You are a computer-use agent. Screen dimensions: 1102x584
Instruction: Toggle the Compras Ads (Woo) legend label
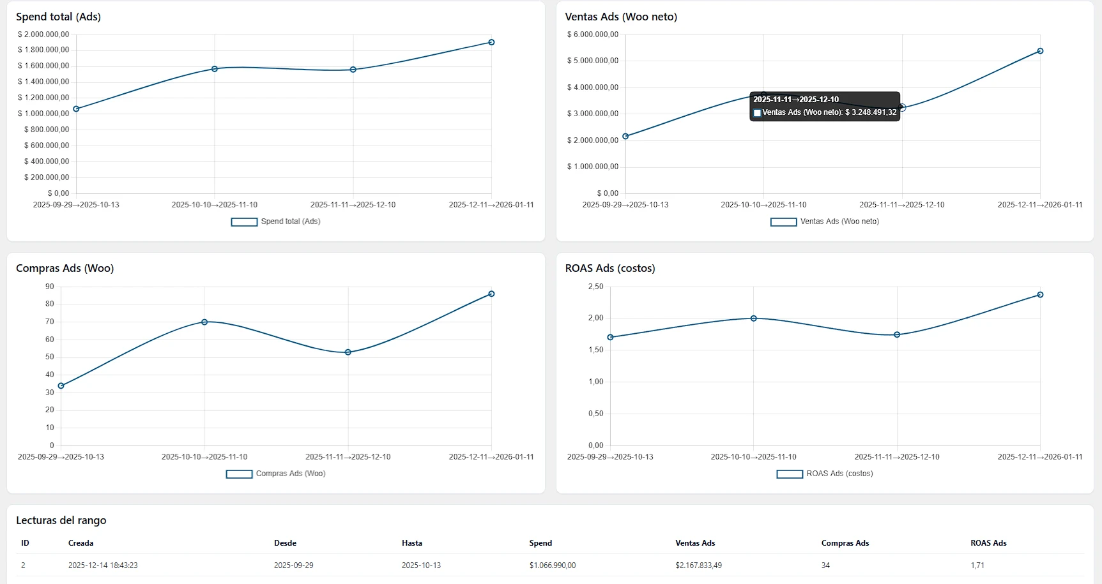pyautogui.click(x=290, y=474)
